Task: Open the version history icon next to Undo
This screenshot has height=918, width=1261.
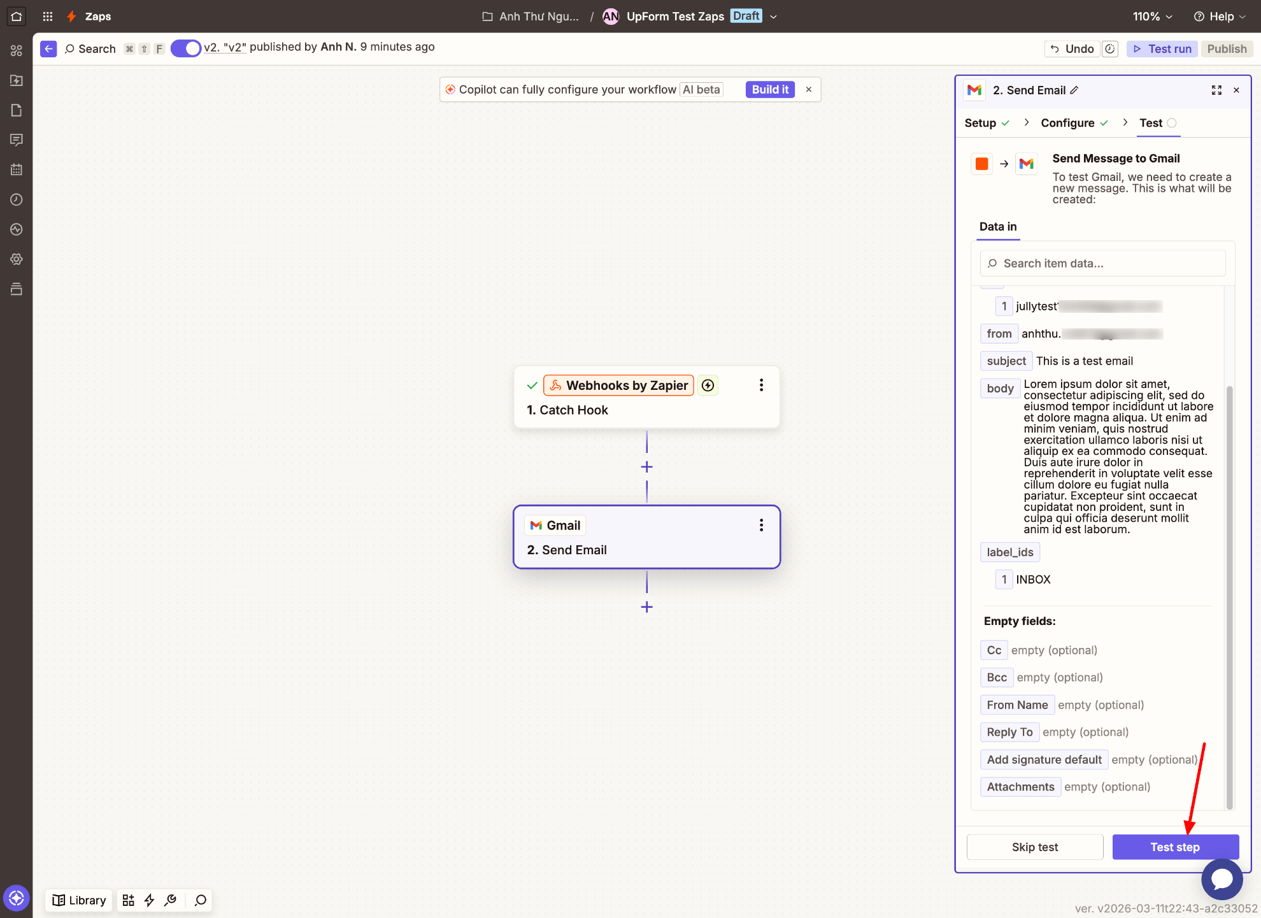Action: click(1110, 49)
